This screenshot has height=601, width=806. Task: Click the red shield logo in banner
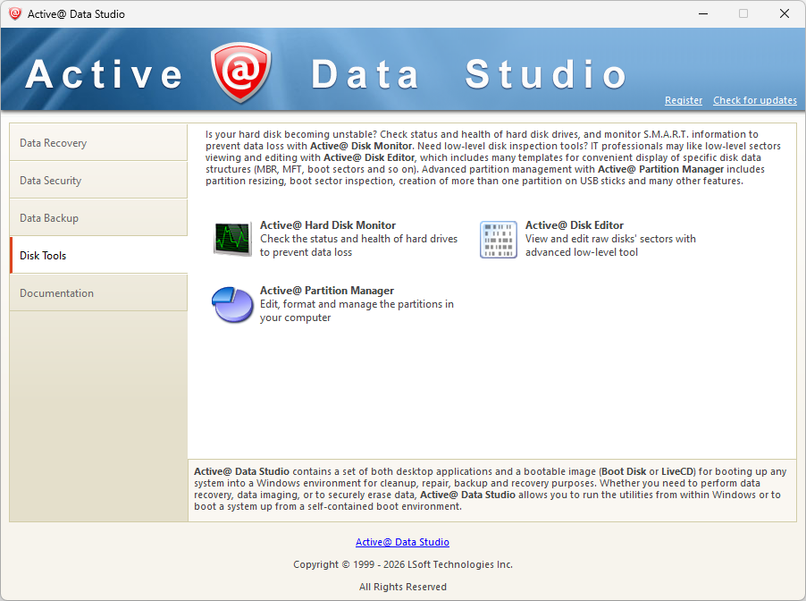240,72
